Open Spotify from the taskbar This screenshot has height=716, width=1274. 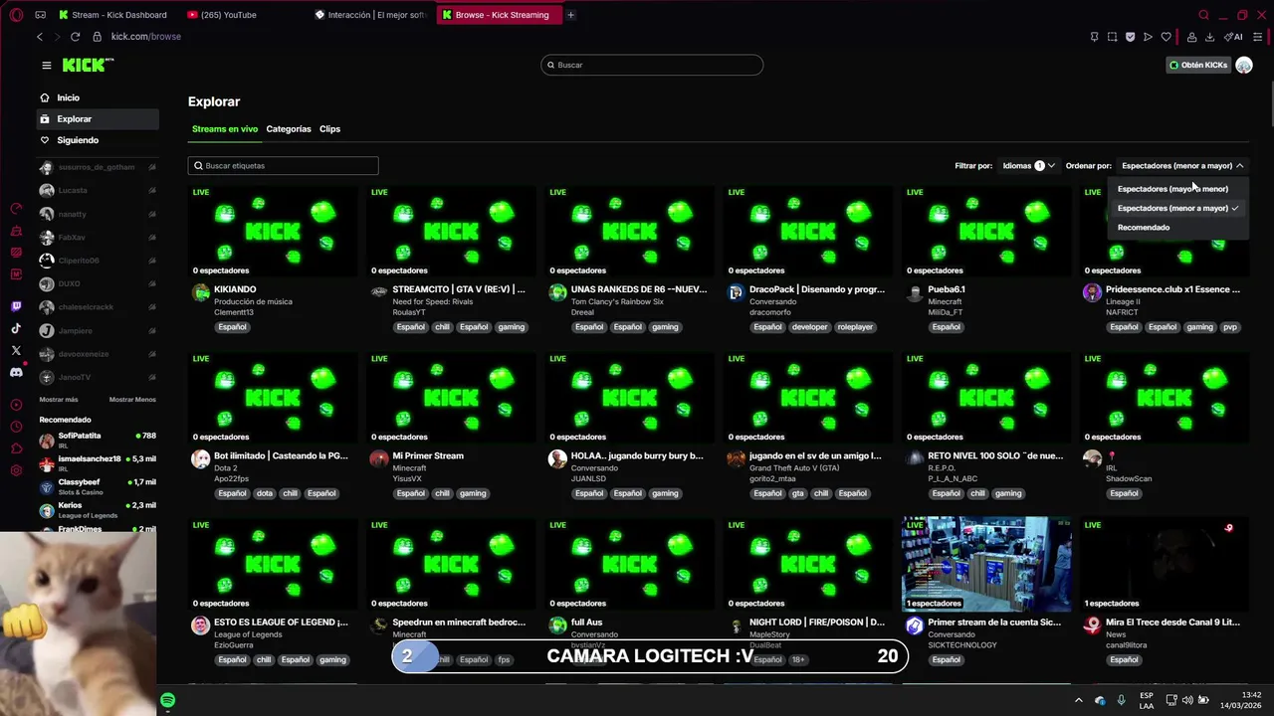click(x=167, y=700)
